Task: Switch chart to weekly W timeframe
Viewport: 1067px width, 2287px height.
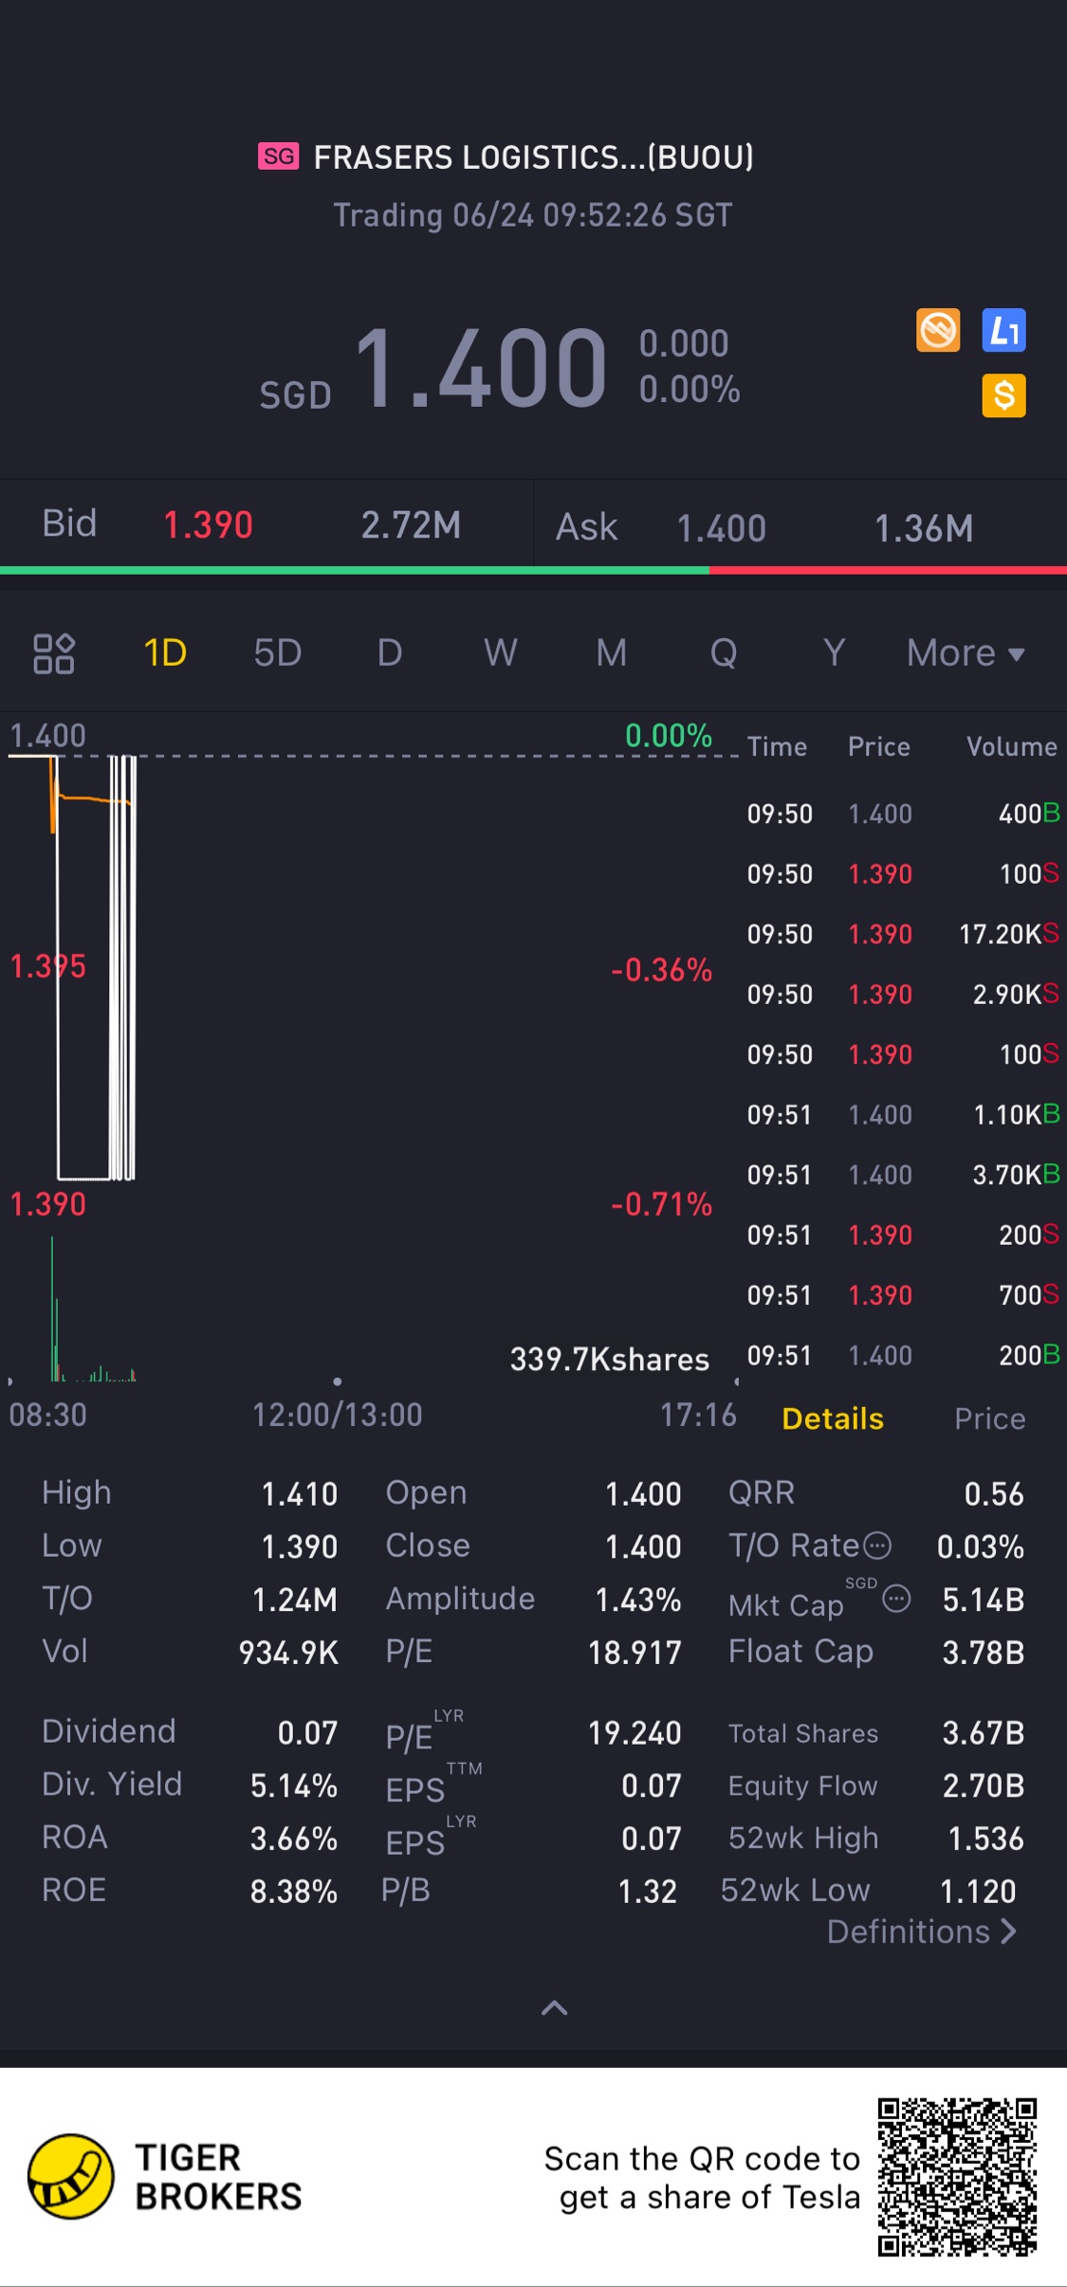Action: [x=500, y=653]
